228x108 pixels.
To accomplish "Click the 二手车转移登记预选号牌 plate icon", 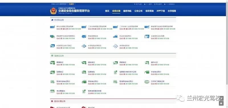I will (84, 27).
